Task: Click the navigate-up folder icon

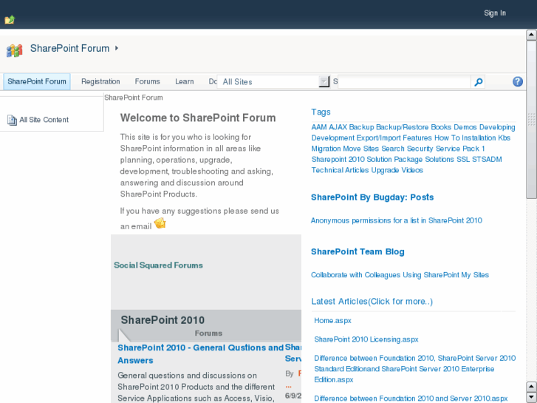Action: (x=10, y=19)
